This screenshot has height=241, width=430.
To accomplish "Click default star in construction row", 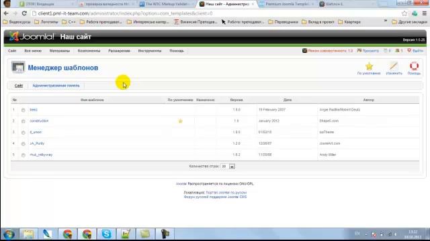I will point(180,120).
